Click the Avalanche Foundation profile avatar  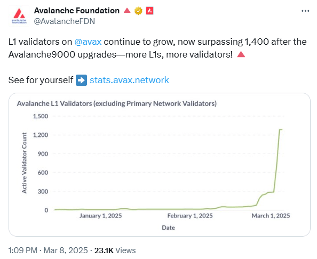tap(19, 16)
